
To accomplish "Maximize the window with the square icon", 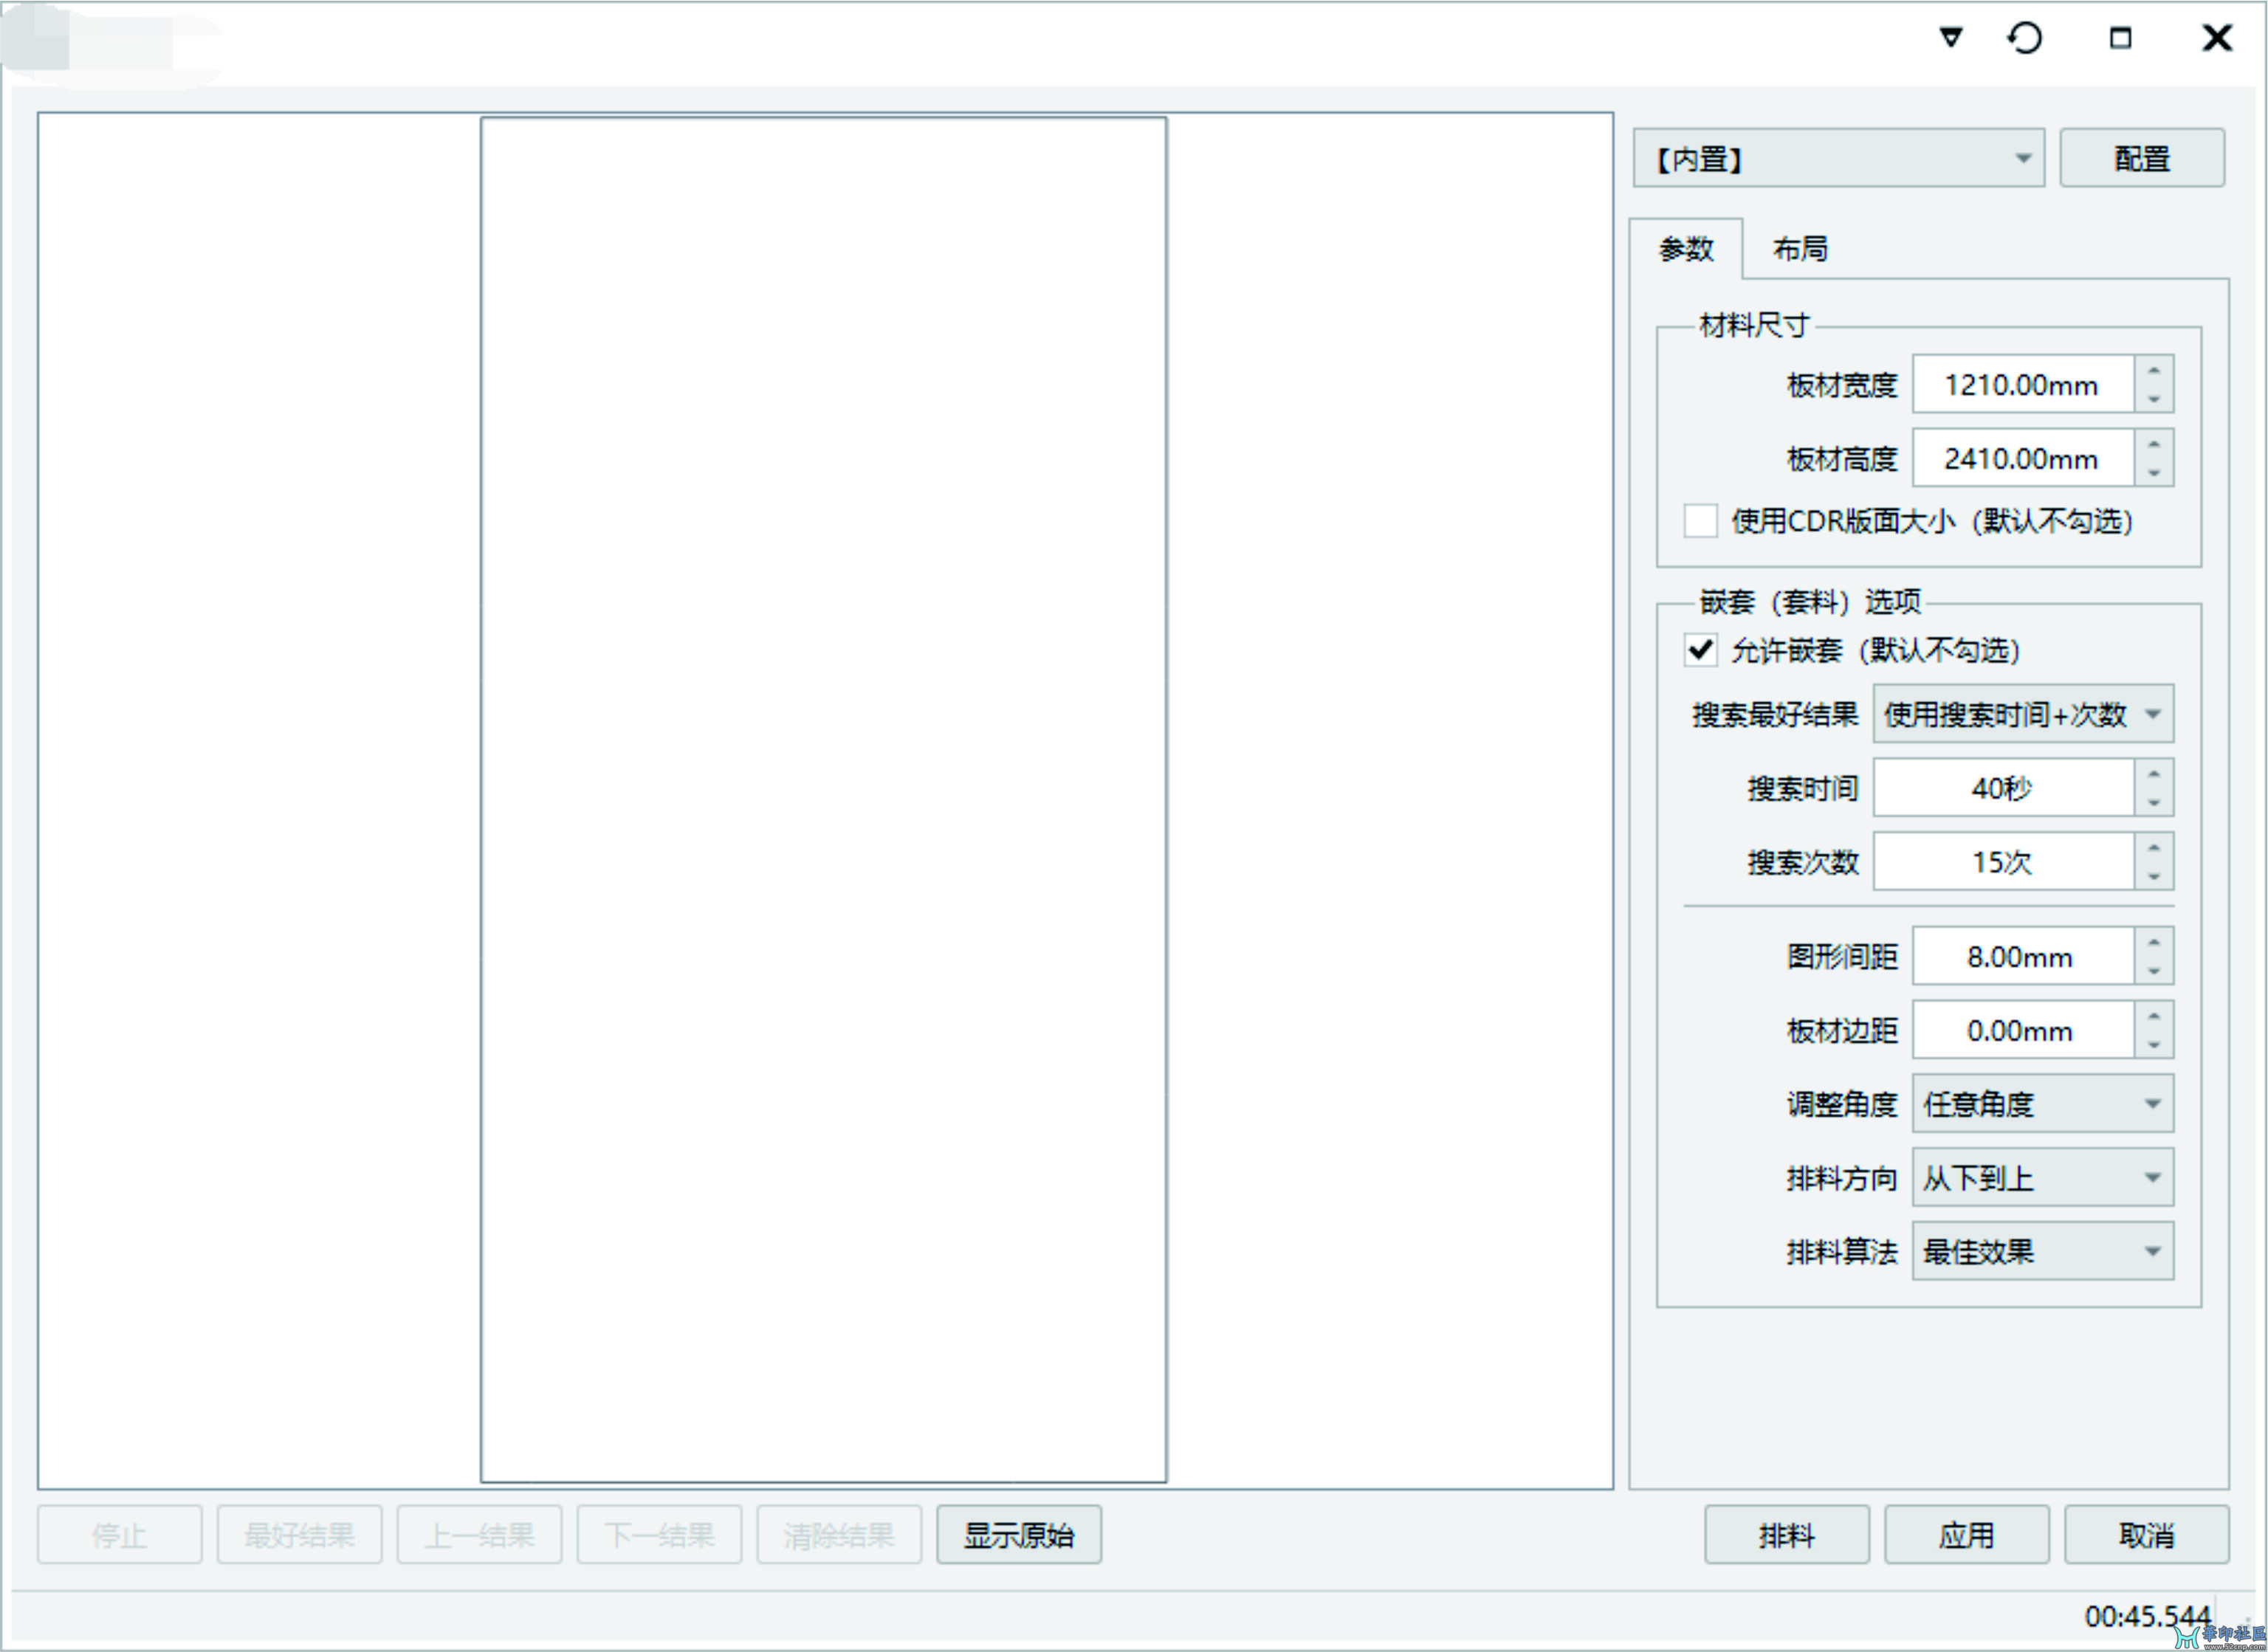I will [2120, 38].
